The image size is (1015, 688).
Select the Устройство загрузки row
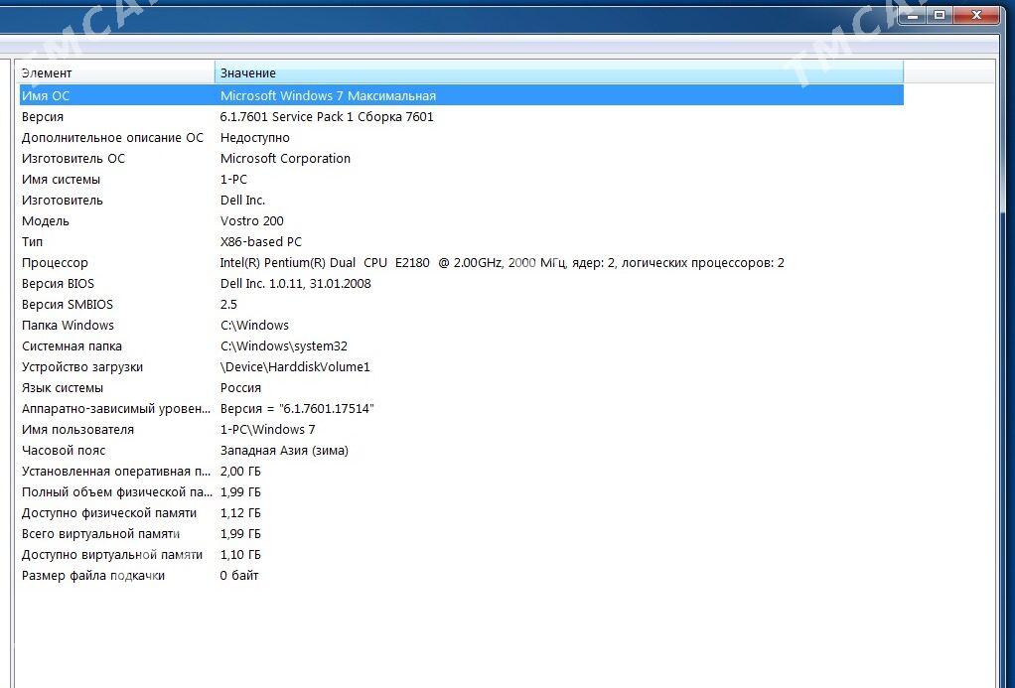tap(462, 367)
